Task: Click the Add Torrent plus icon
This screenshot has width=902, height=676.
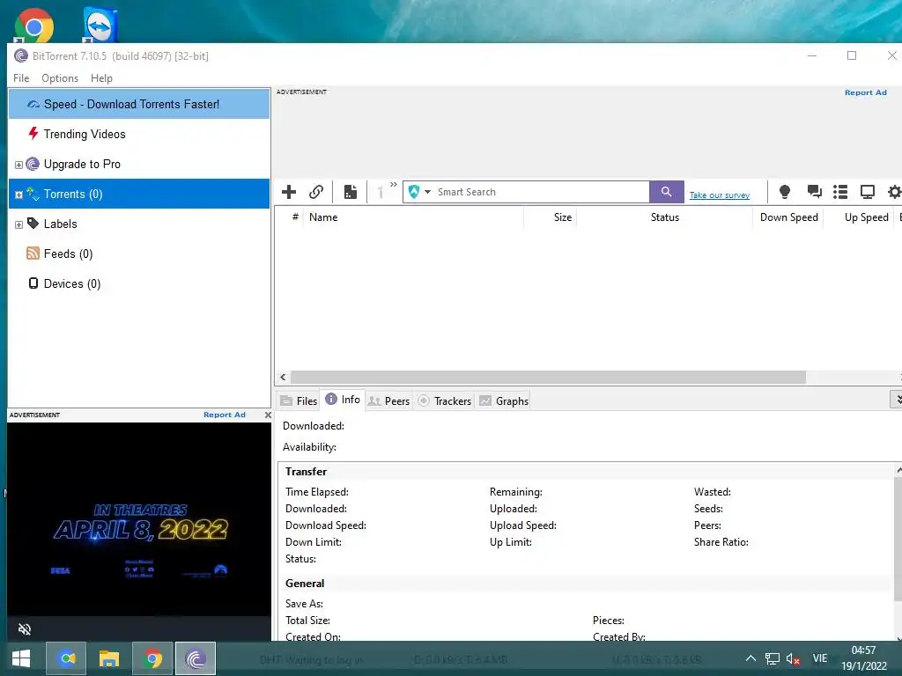Action: coord(289,192)
